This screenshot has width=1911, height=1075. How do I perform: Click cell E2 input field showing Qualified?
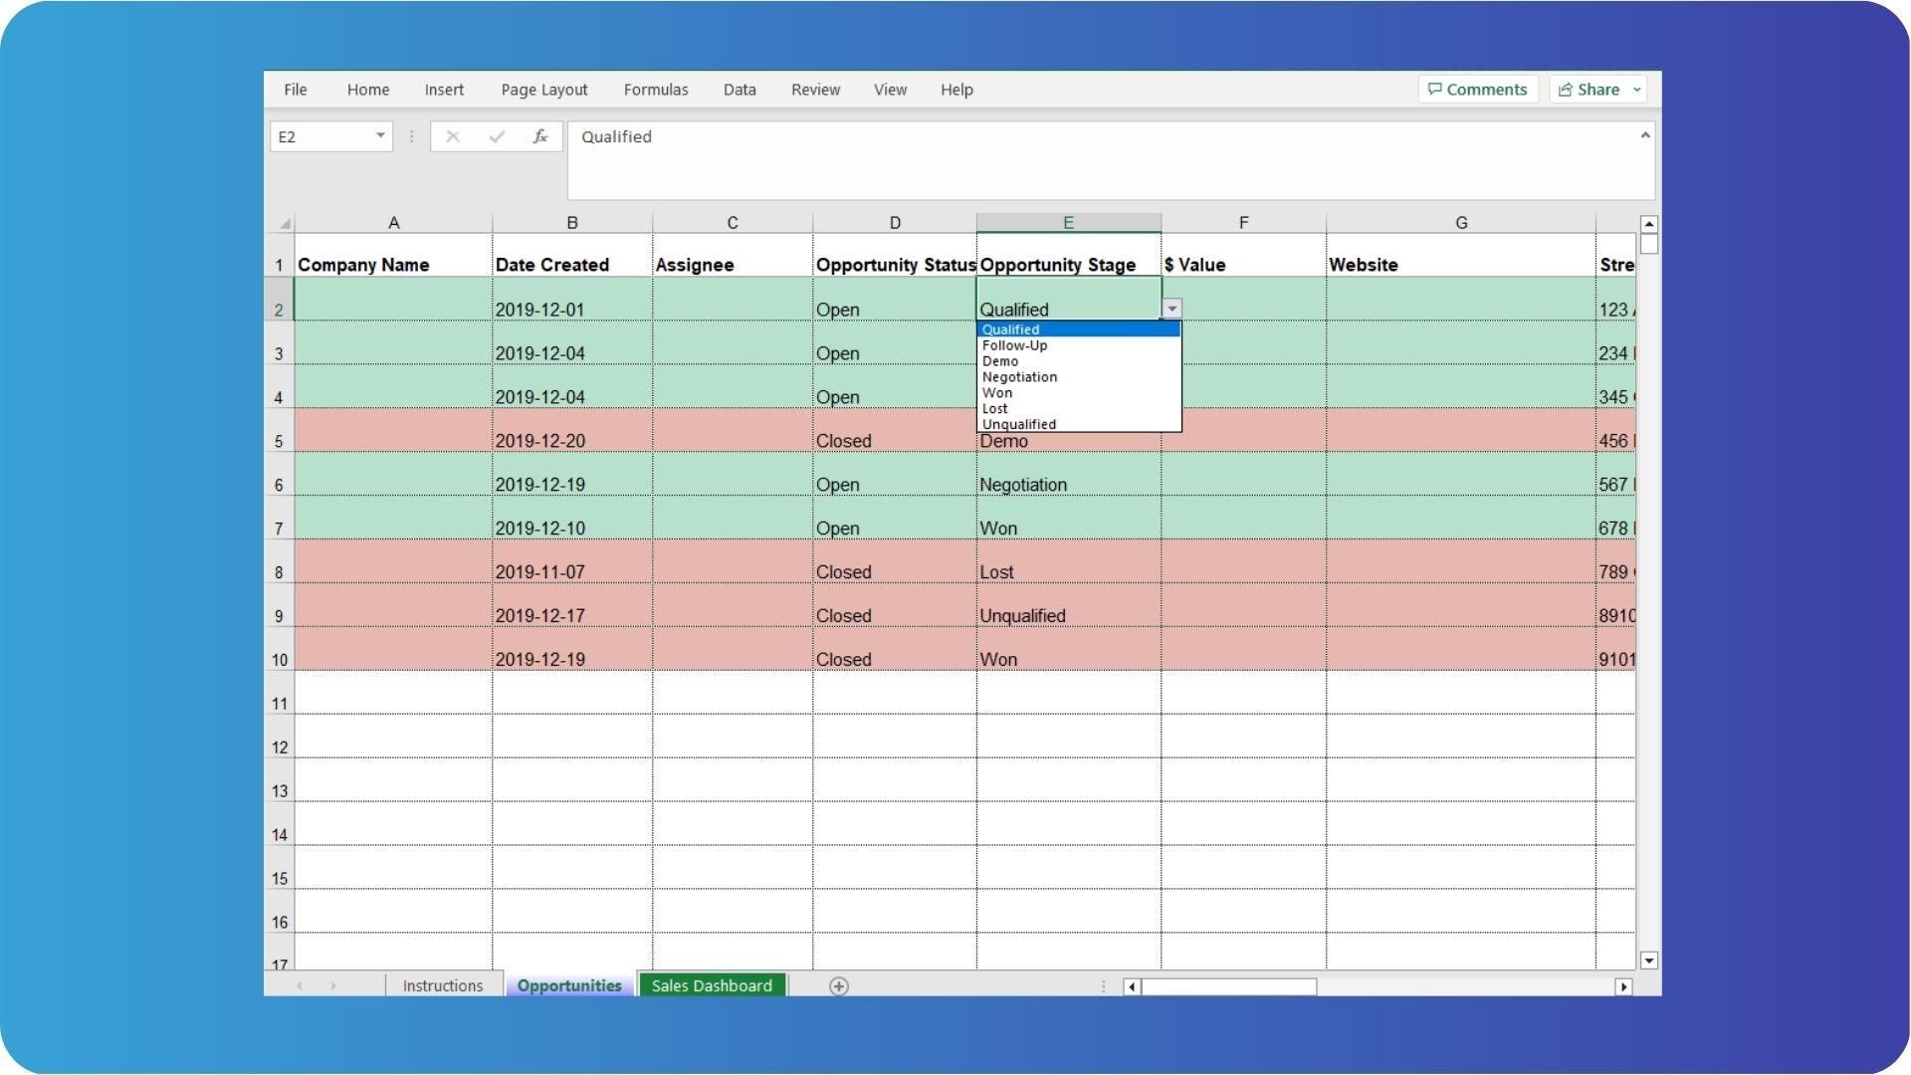pos(1067,308)
